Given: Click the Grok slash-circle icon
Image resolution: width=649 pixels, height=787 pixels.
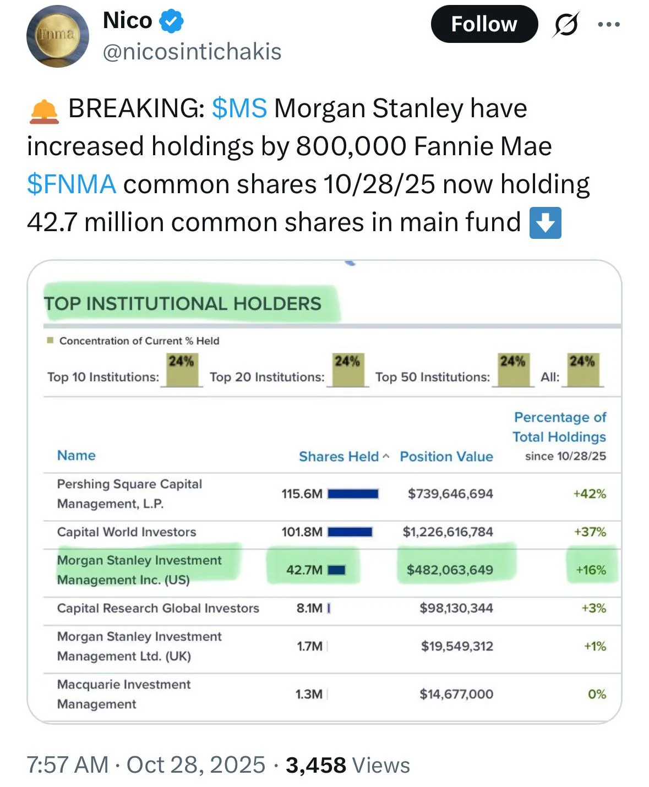Looking at the screenshot, I should pos(565,24).
